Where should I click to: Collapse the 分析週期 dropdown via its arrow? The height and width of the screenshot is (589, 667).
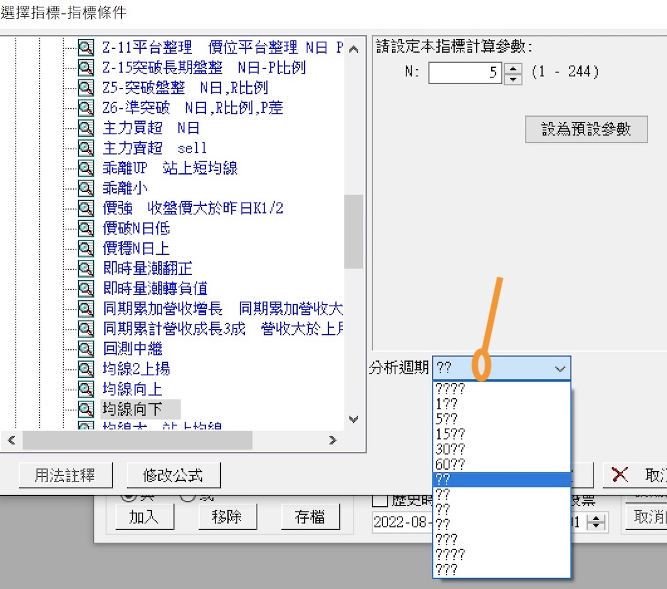(560, 369)
